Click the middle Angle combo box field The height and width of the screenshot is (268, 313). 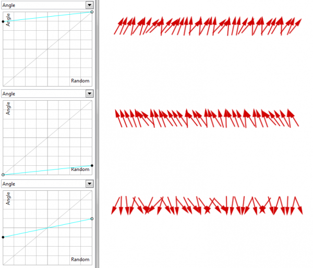pos(47,93)
